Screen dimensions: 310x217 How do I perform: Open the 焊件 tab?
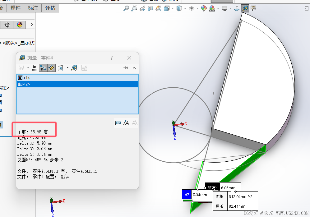click(16, 8)
